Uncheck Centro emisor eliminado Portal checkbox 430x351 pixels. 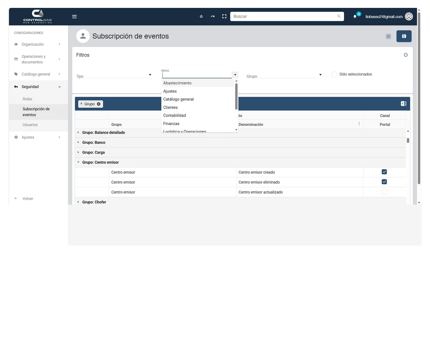[384, 182]
